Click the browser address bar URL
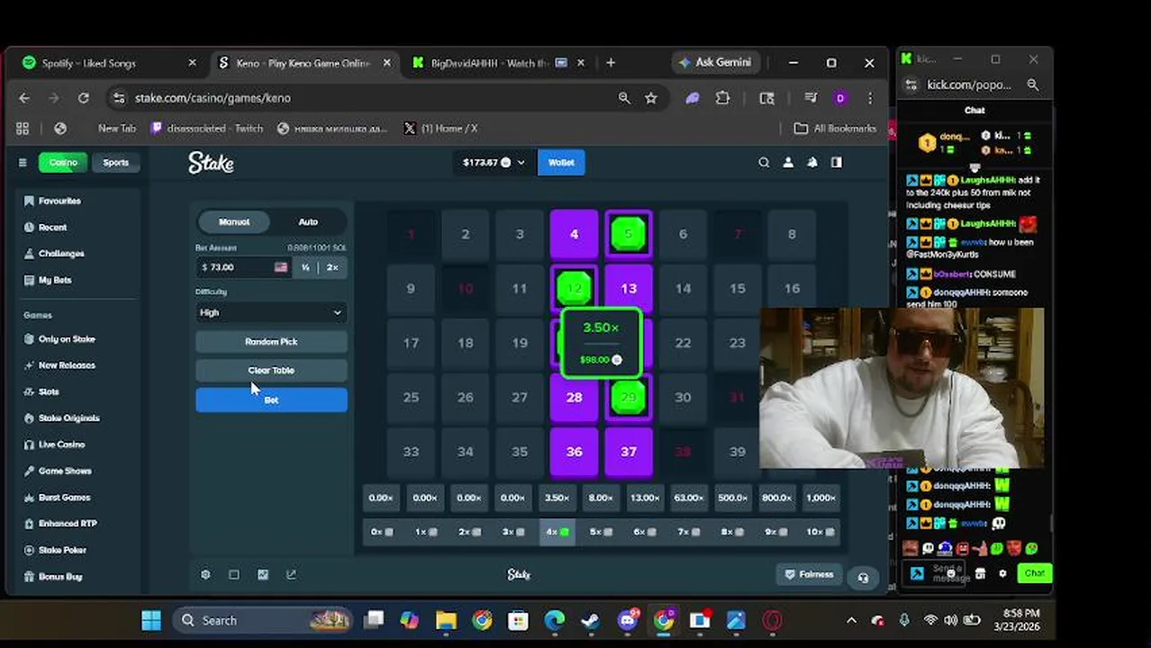The height and width of the screenshot is (648, 1151). point(213,98)
